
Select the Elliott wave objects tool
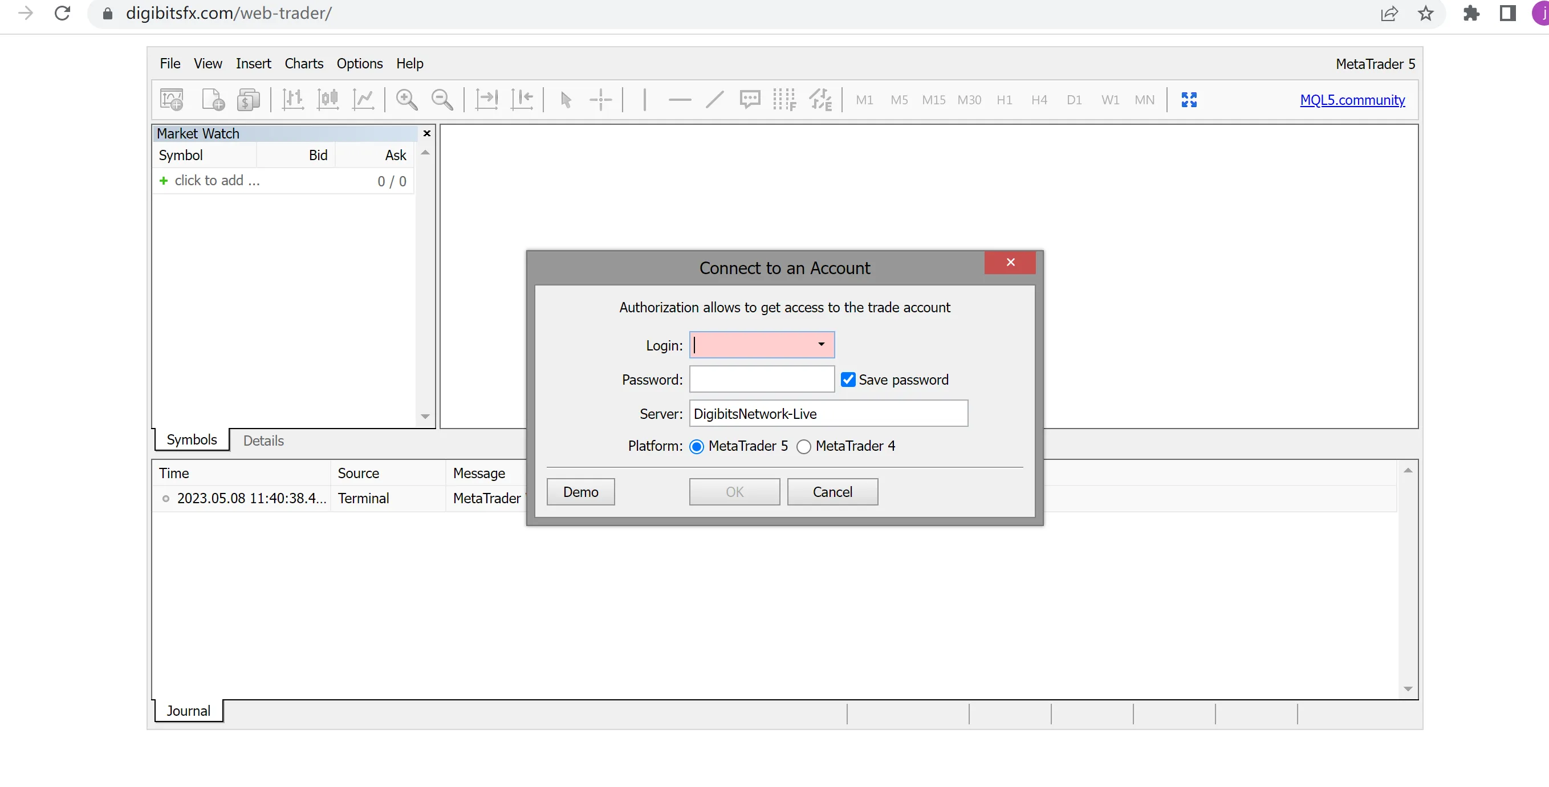pos(821,99)
